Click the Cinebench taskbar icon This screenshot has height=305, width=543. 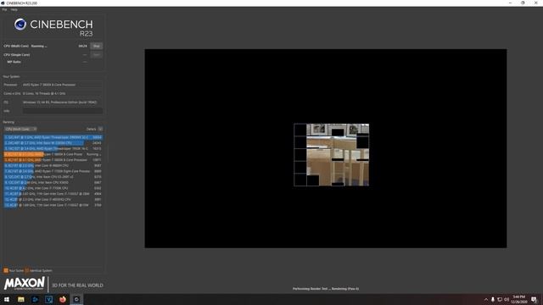click(76, 299)
